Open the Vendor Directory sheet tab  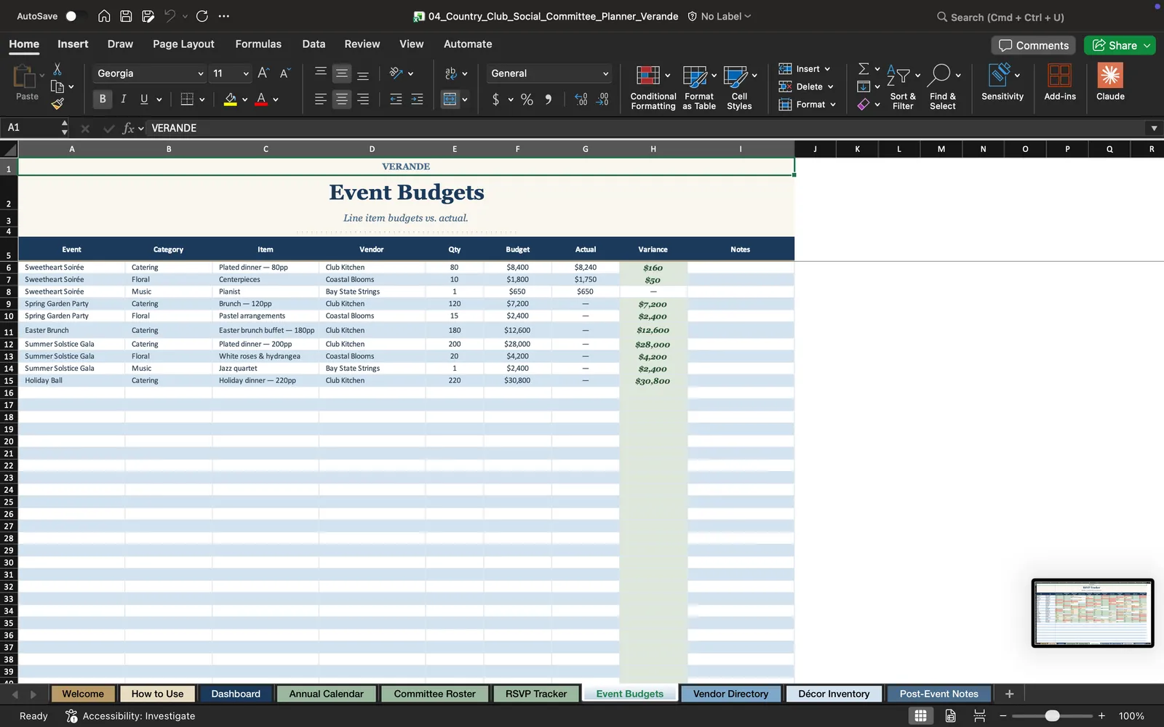pyautogui.click(x=730, y=694)
